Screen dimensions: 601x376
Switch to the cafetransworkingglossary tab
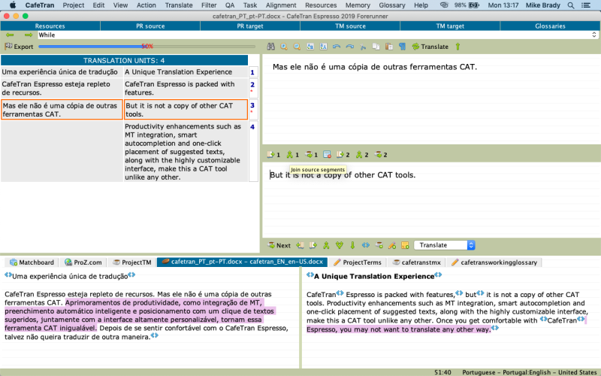pyautogui.click(x=494, y=262)
